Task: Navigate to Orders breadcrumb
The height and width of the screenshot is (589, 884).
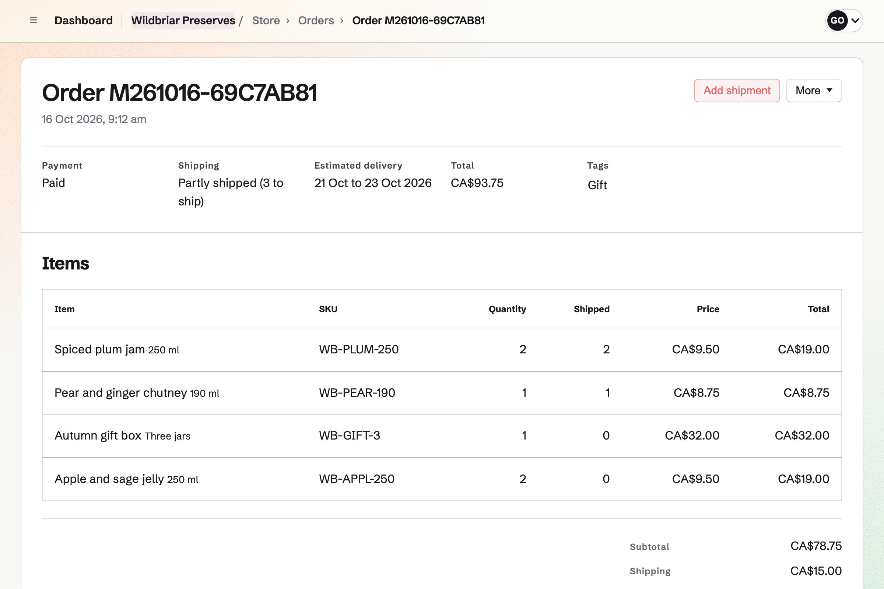Action: click(x=316, y=20)
